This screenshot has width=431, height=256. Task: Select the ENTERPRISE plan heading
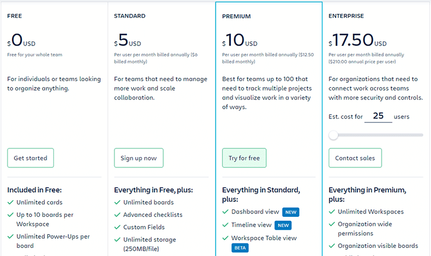tap(346, 16)
